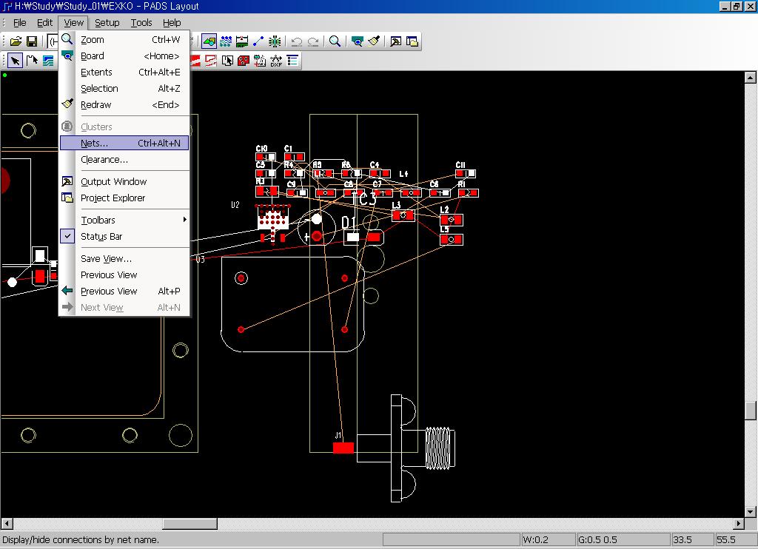758x549 pixels.
Task: Open the Clearance... menu entry
Action: click(124, 160)
